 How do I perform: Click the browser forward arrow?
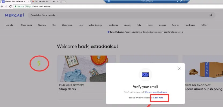click(6, 6)
